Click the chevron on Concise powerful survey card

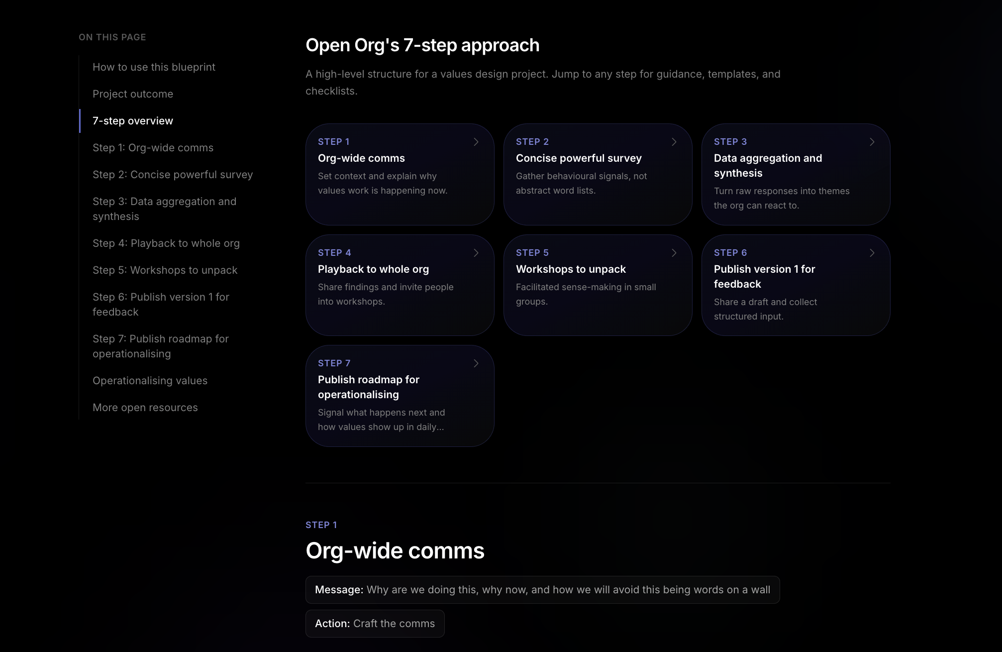[x=674, y=142]
